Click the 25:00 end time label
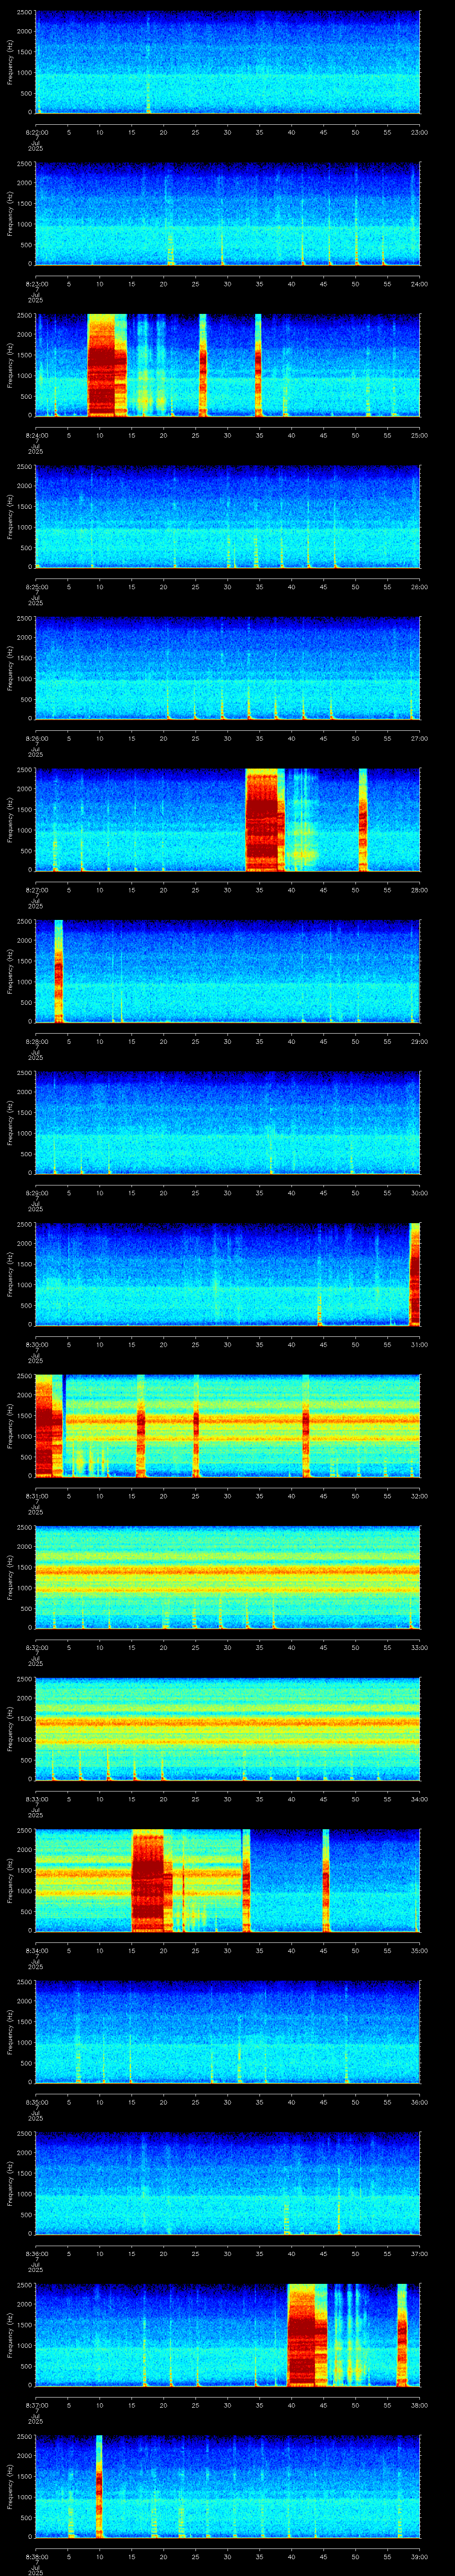Viewport: 455px width, 2576px height. (x=419, y=435)
